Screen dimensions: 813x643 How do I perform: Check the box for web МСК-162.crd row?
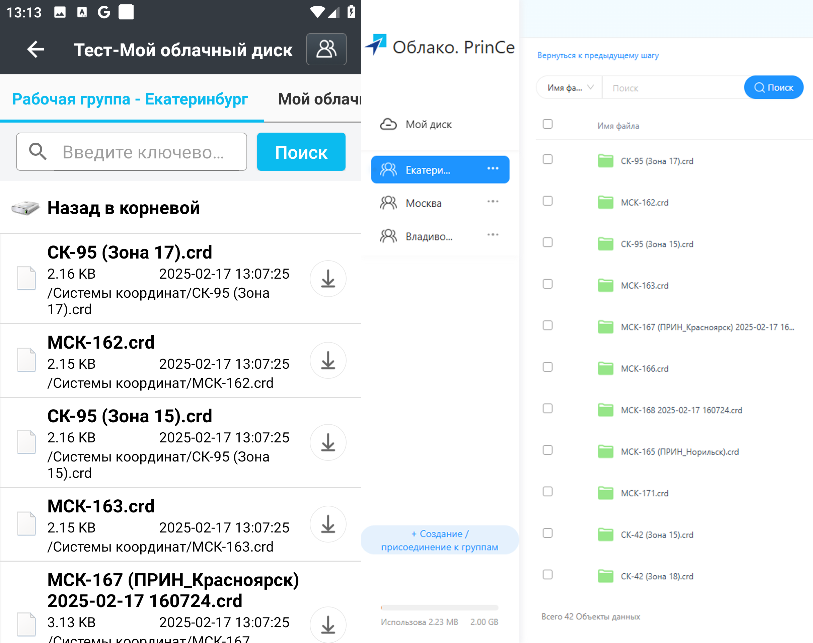[x=548, y=201]
